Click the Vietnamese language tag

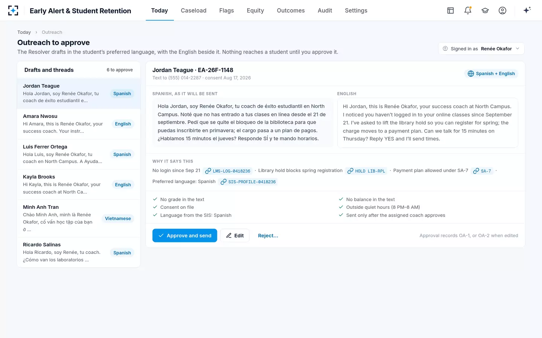[x=118, y=219]
